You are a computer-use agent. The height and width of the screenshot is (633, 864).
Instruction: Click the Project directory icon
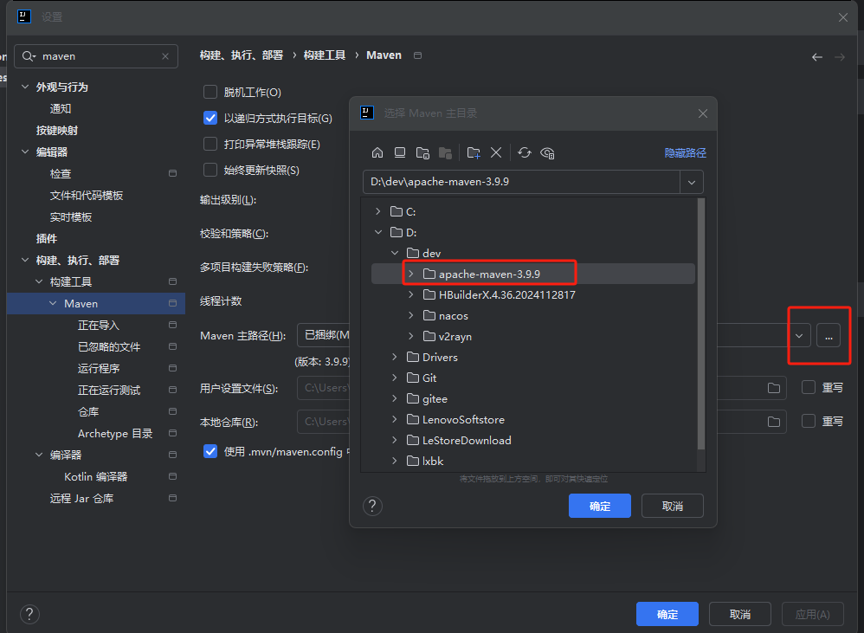tap(422, 152)
